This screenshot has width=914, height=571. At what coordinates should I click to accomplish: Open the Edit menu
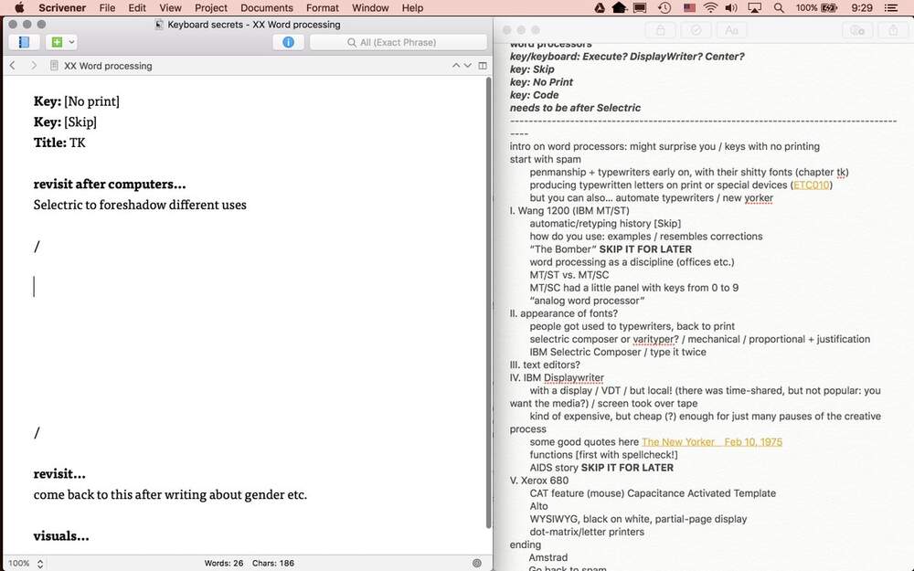point(137,7)
